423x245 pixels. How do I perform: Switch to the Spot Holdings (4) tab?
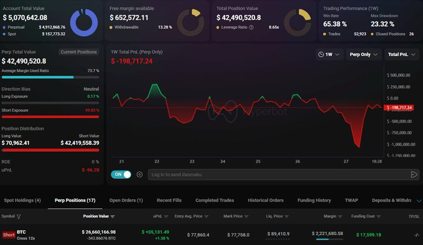point(22,200)
